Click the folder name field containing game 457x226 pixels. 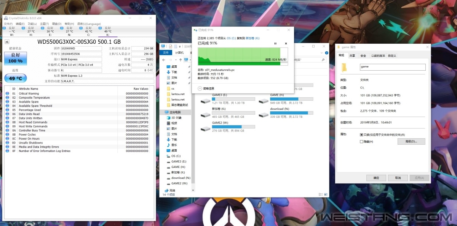coord(393,67)
